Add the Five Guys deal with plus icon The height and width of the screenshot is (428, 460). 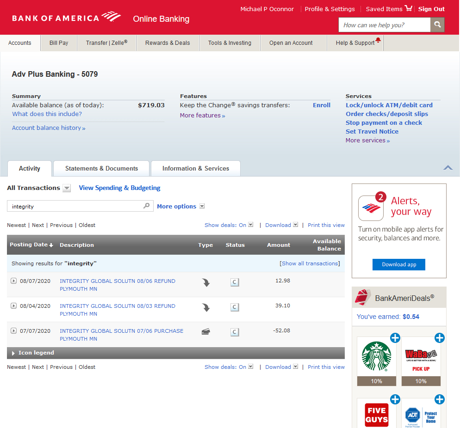[395, 399]
